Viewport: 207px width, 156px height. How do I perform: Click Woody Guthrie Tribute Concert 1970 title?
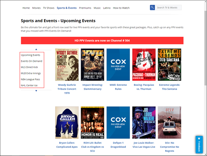67,89
